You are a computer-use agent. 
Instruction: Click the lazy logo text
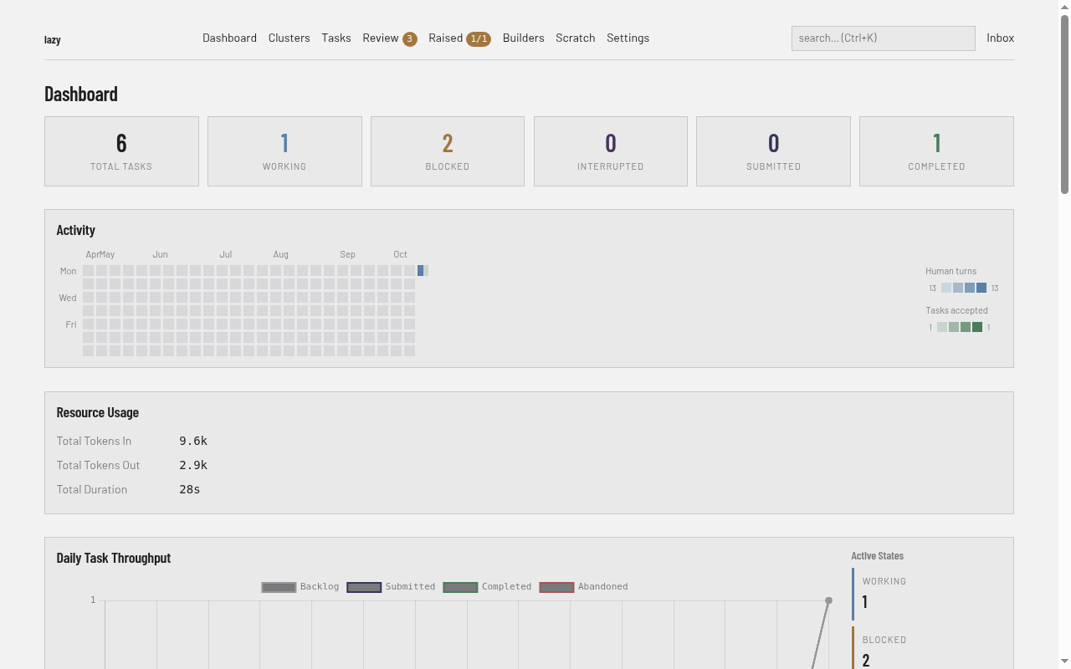point(53,39)
